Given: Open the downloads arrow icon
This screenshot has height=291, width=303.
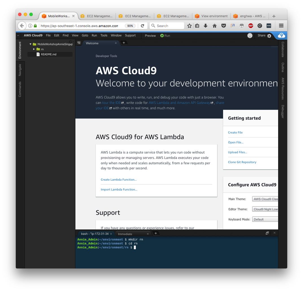Looking at the screenshot, I should click(x=206, y=26).
